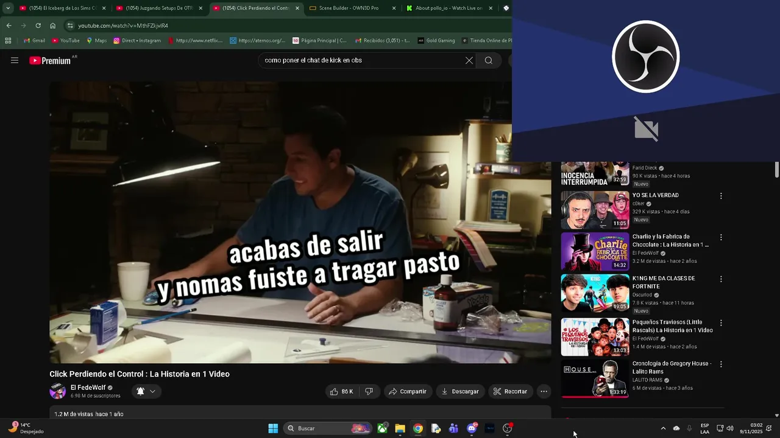Open the volume speaker tray icon

coord(730,428)
